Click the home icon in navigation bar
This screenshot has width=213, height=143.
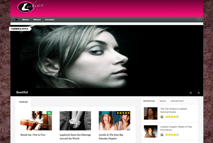[16, 20]
